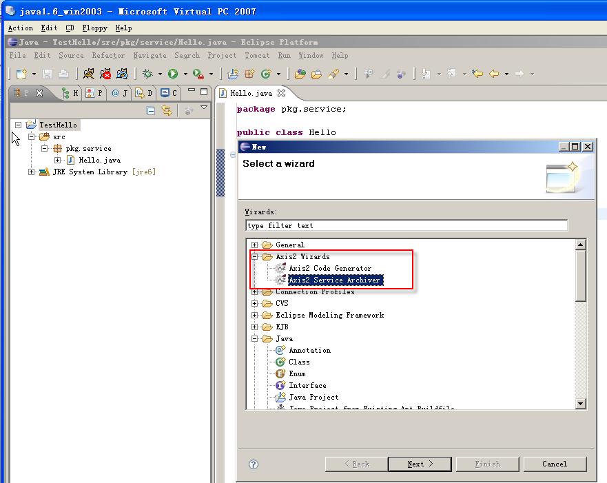Select the Java Annotation wizard
The width and height of the screenshot is (607, 483).
click(x=309, y=350)
